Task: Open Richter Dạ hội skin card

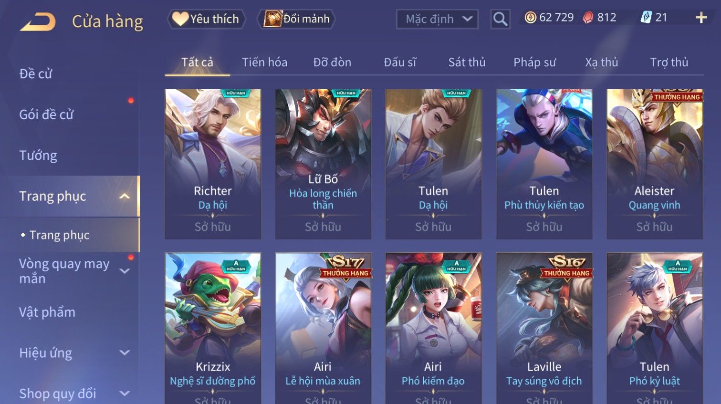Action: (213, 164)
